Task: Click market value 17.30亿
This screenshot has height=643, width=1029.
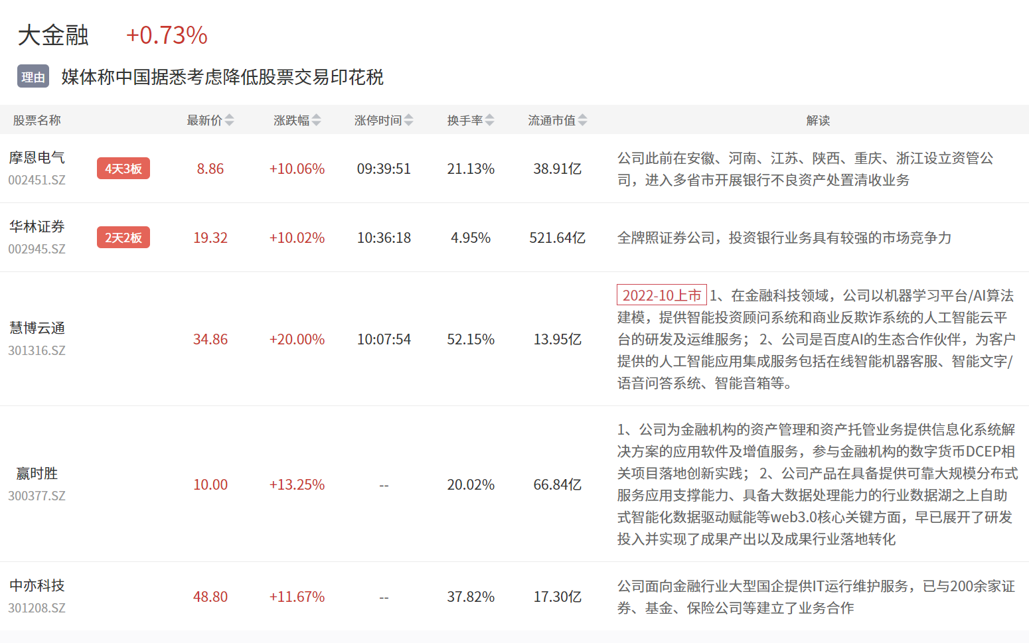Action: (558, 597)
